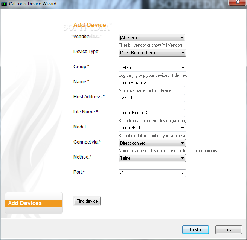Open the Method dropdown showing Telnet

click(x=152, y=158)
